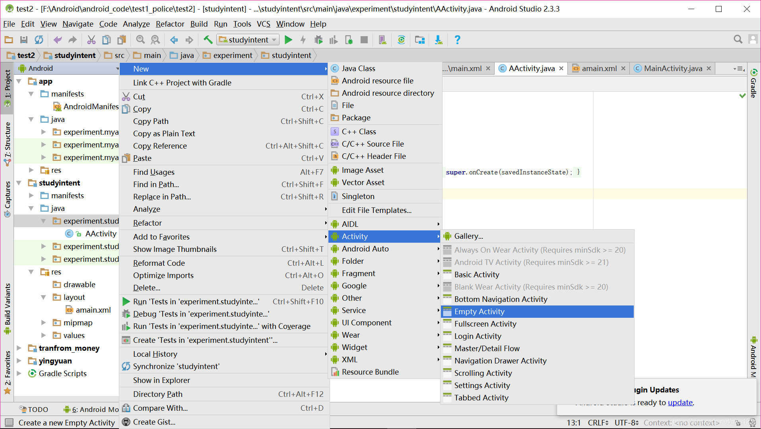Click the Back navigation arrow icon
The image size is (761, 429).
point(174,40)
